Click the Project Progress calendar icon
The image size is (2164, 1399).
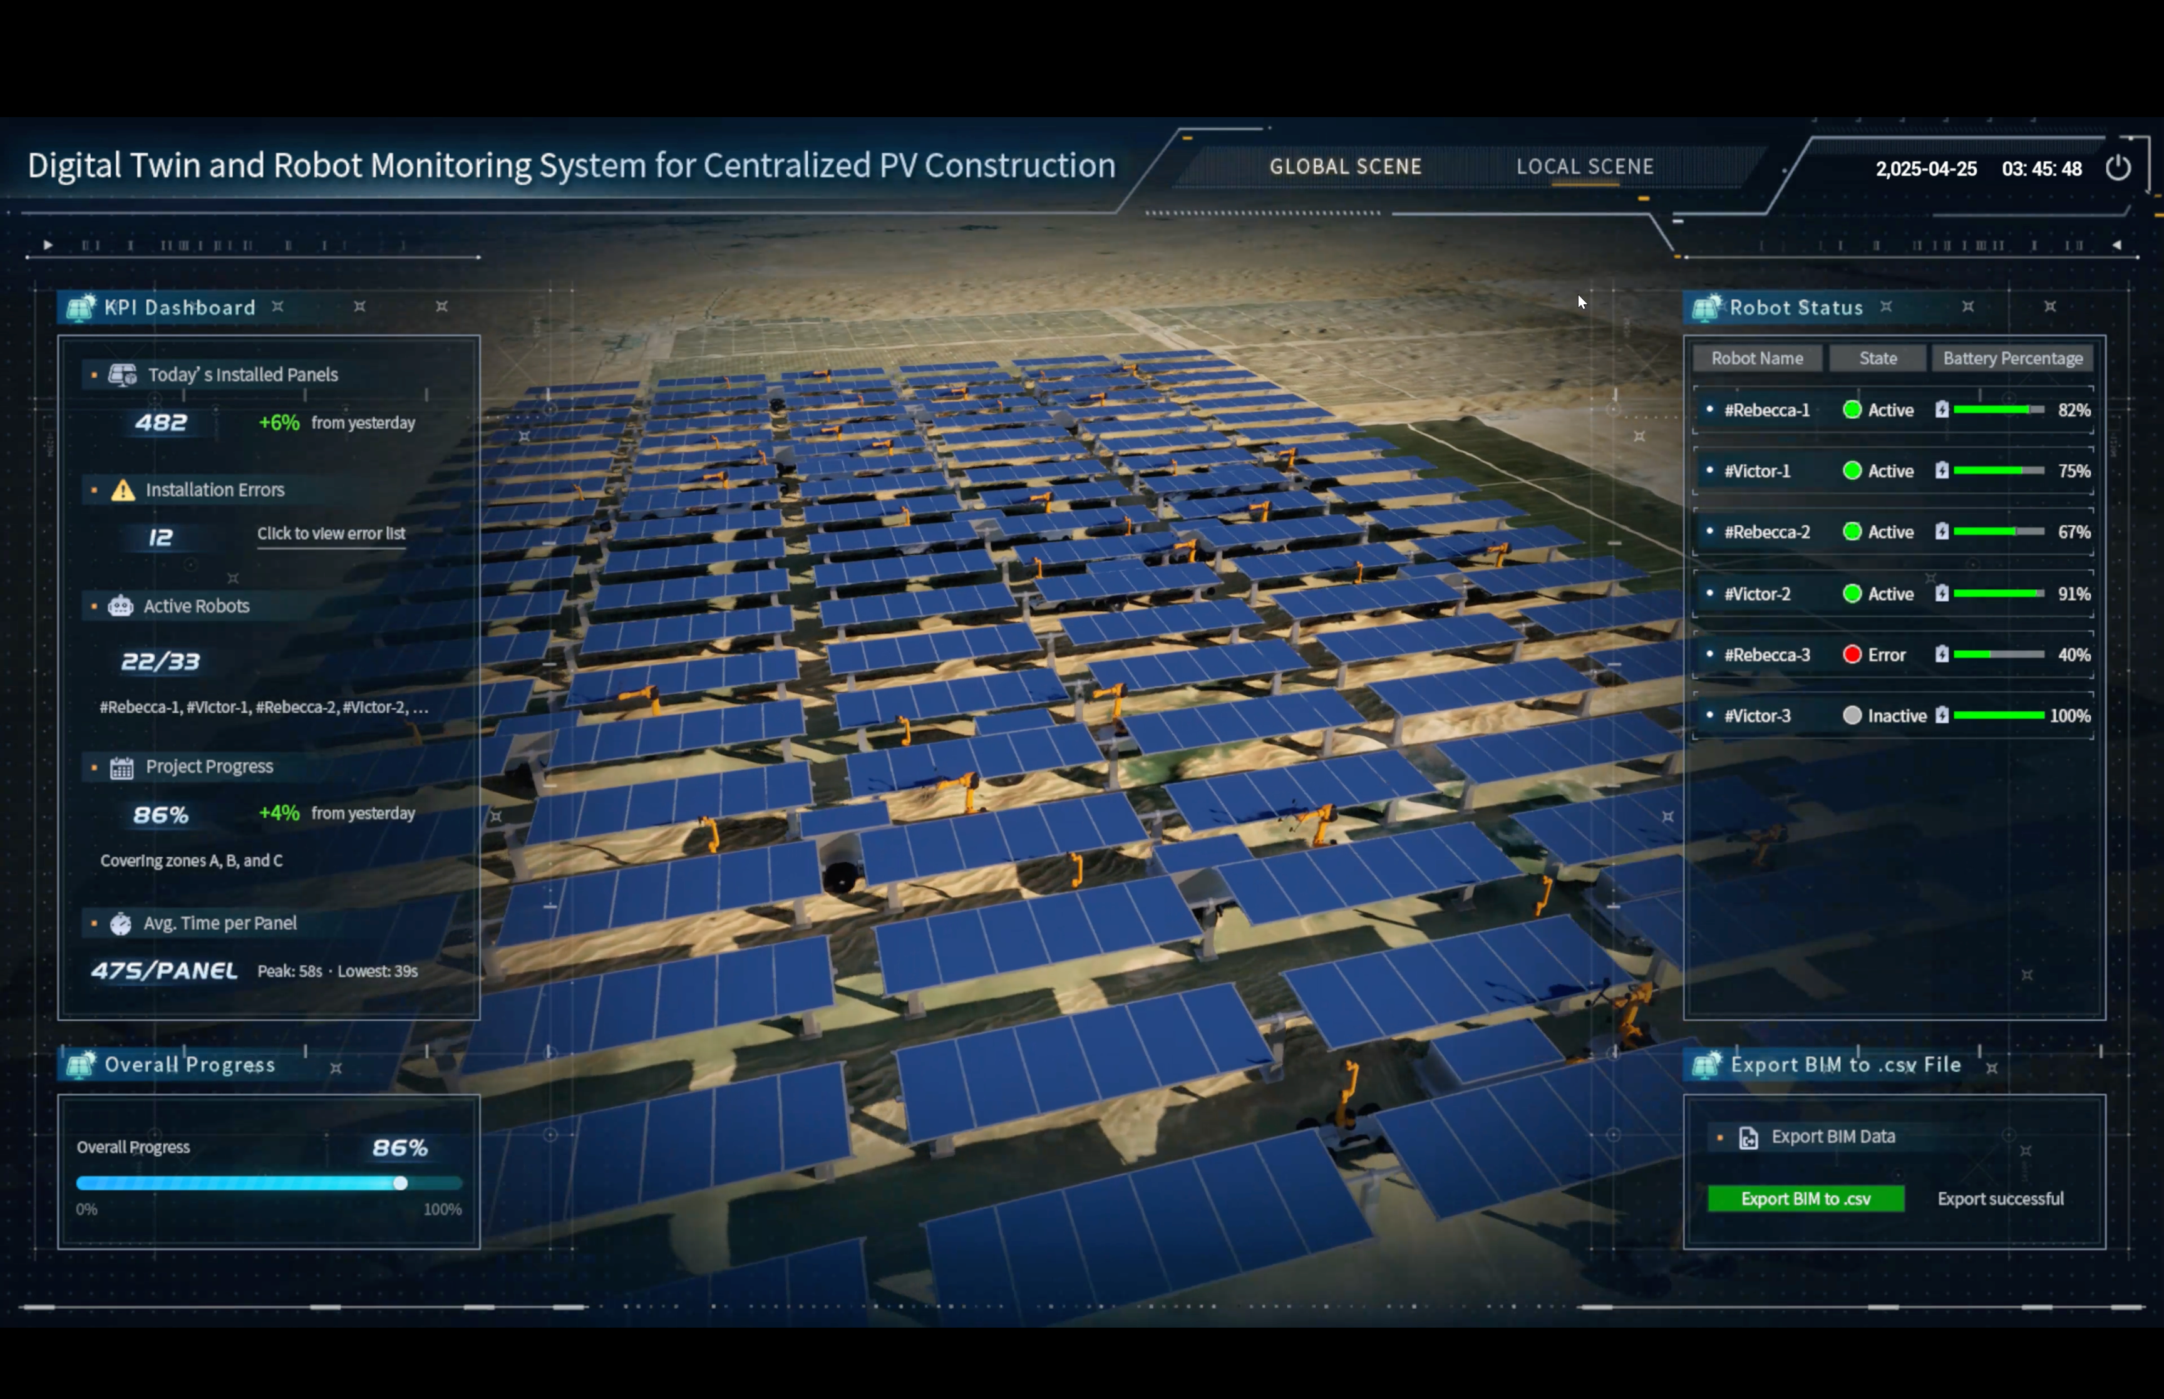tap(121, 768)
